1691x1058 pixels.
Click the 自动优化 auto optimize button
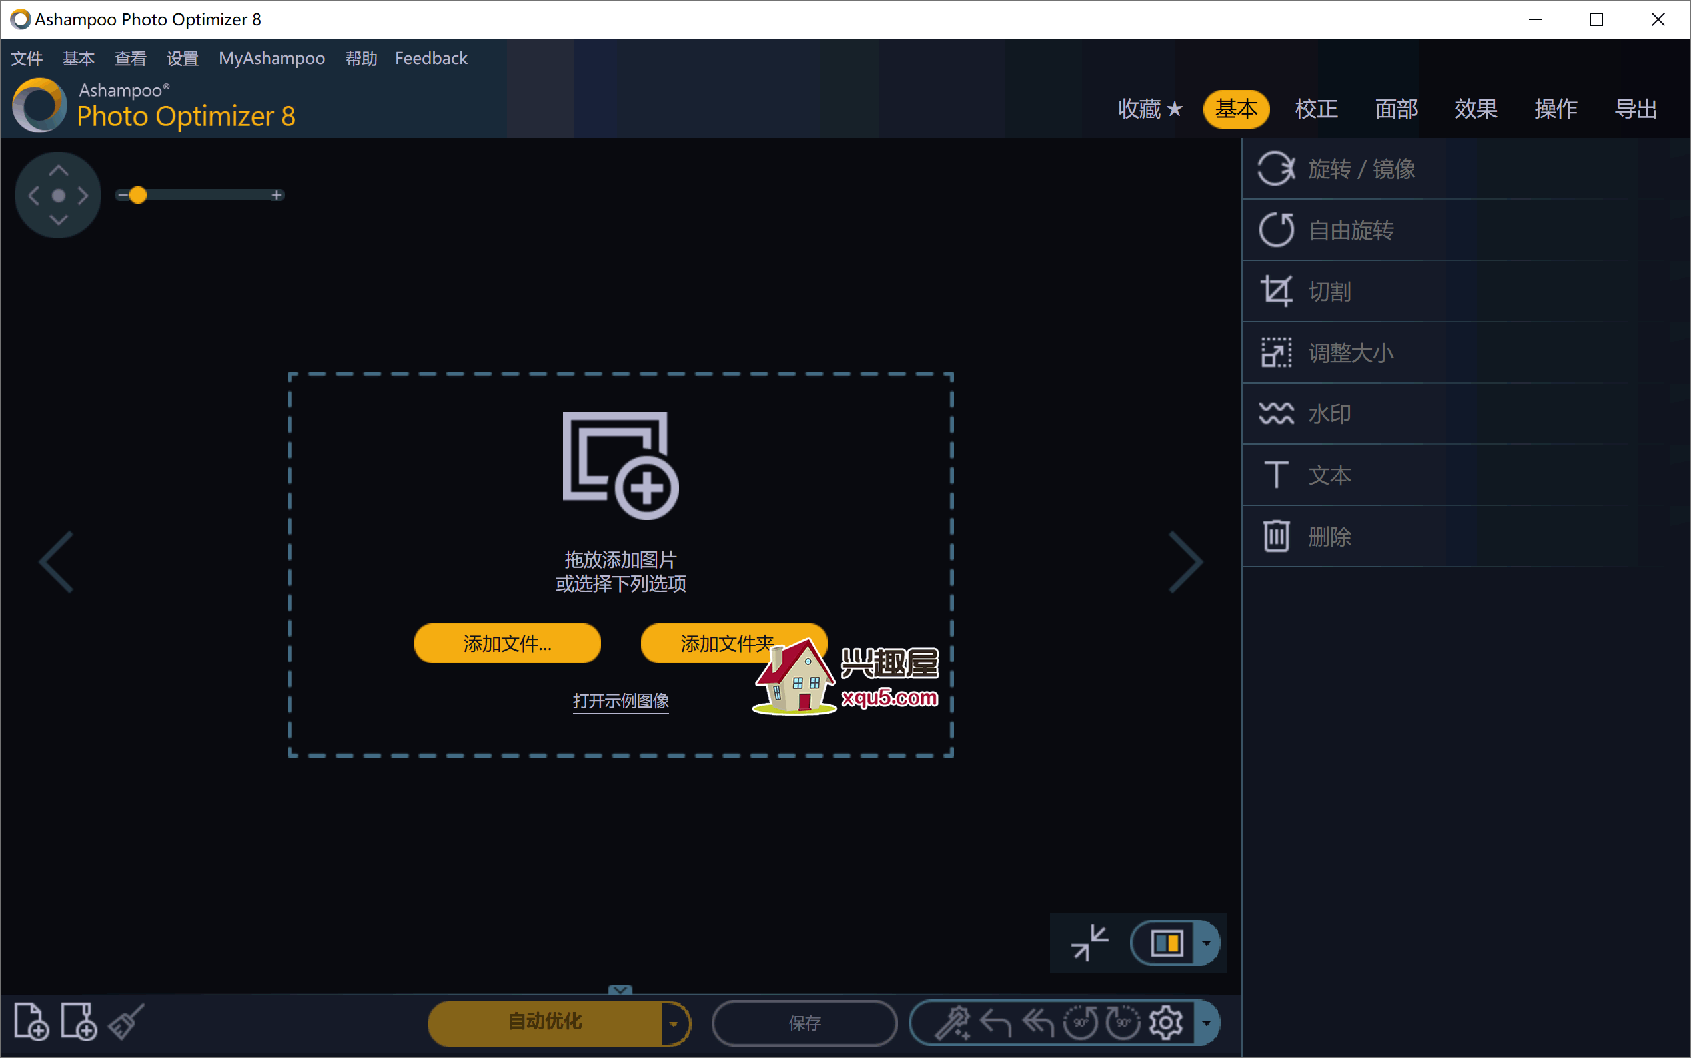545,1024
